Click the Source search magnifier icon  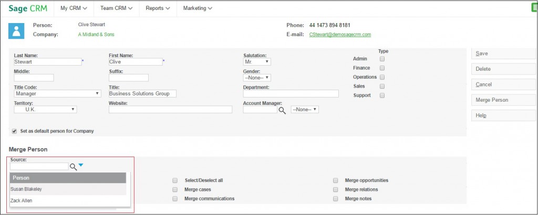[x=74, y=167]
